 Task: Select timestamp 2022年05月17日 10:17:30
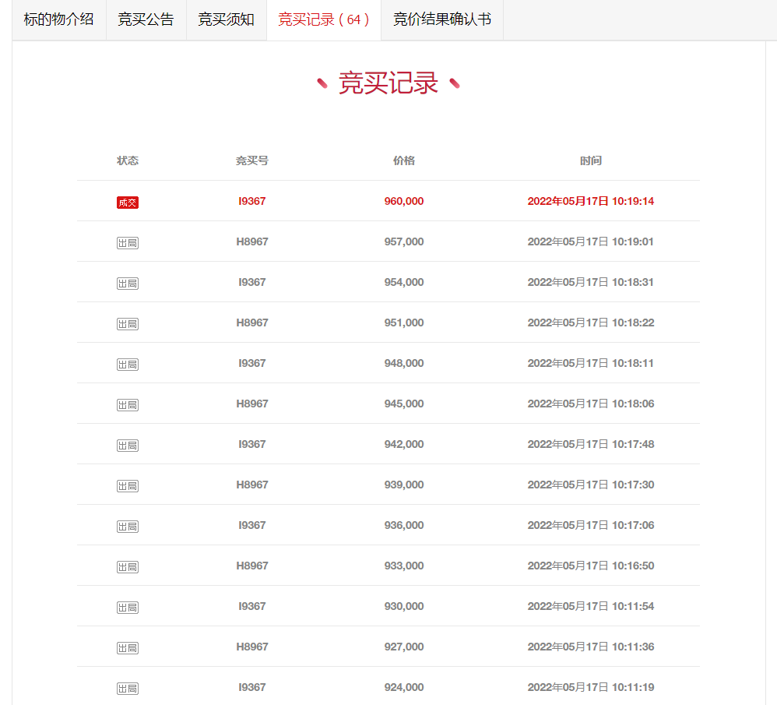pos(591,485)
